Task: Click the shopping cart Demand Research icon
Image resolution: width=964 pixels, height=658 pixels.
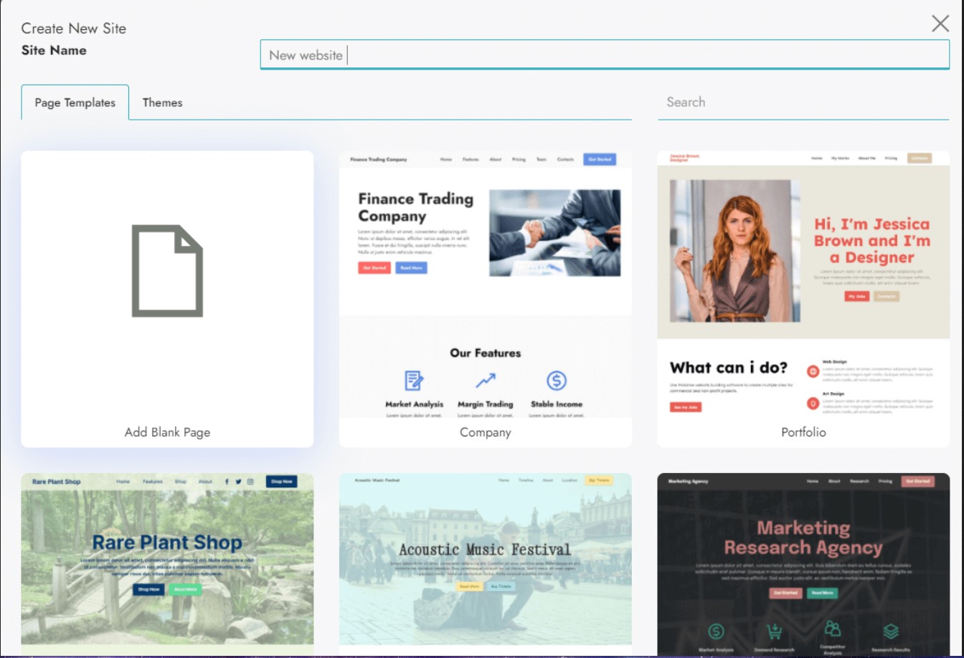Action: click(774, 631)
